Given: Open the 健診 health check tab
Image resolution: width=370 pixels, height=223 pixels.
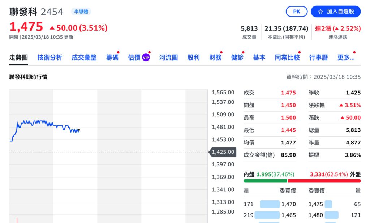Looking at the screenshot, I should tap(237, 58).
